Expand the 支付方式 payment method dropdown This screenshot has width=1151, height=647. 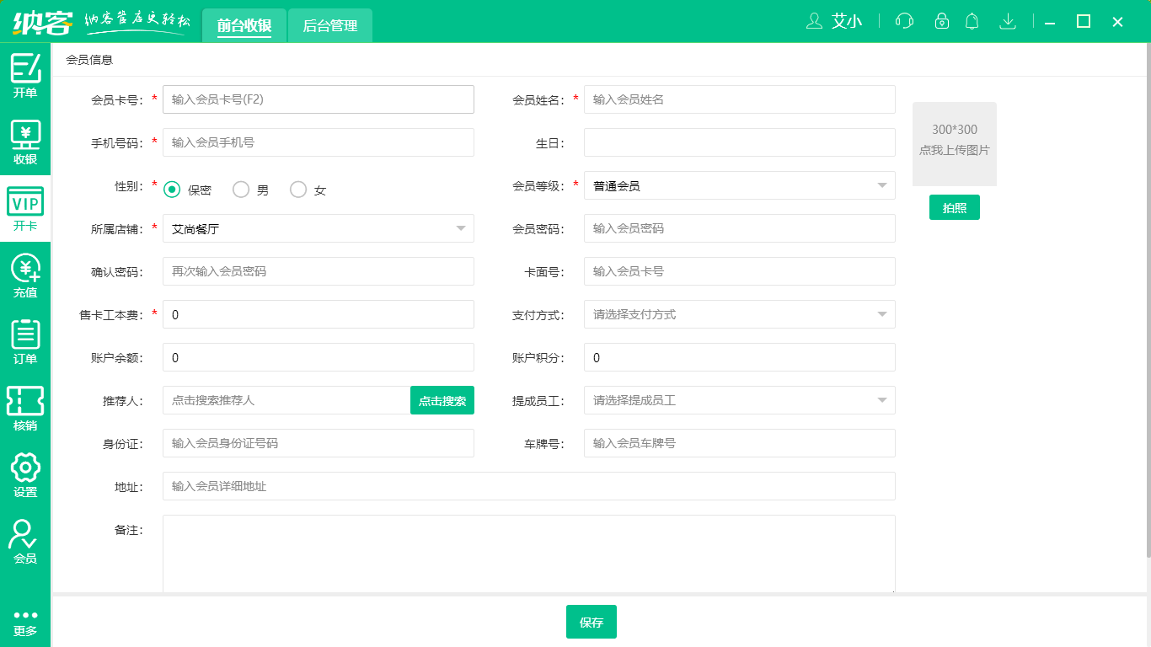pos(881,313)
